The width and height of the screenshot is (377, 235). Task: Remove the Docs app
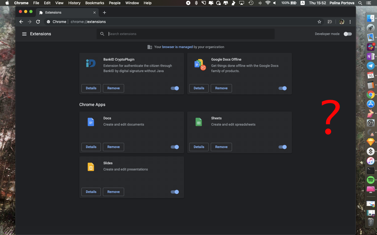[113, 147]
